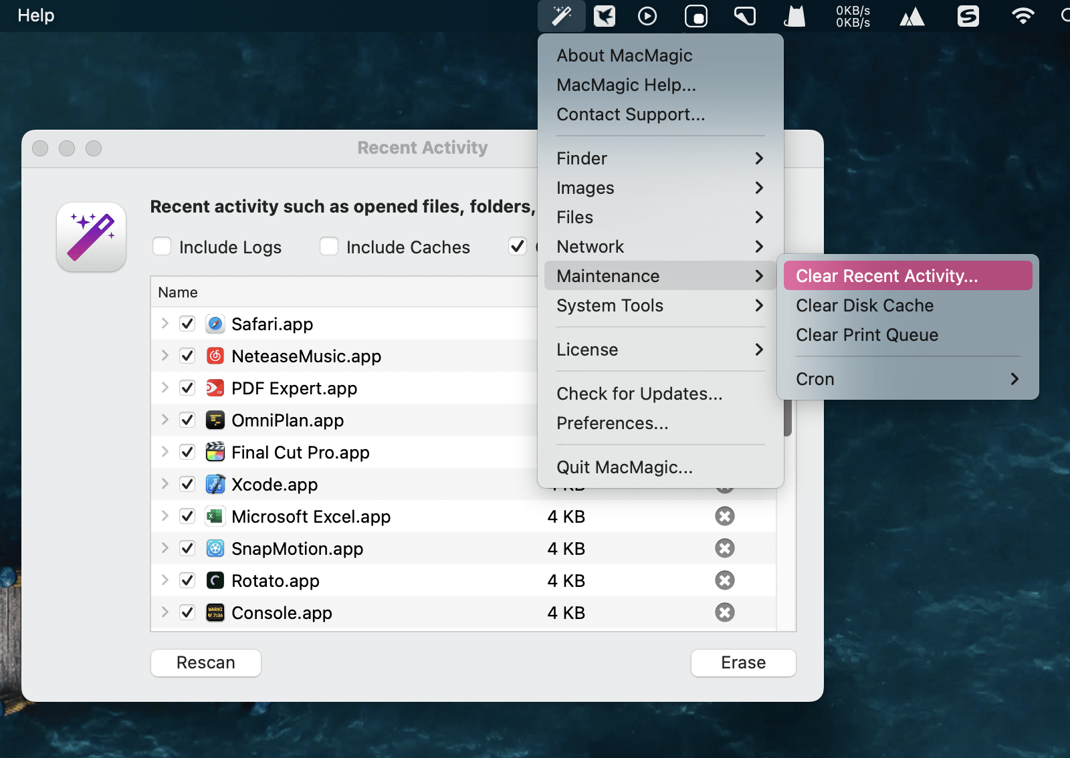The image size is (1070, 758).
Task: Click the NeteaseMusic app icon
Action: 215,356
